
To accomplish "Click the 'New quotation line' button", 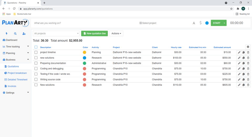I will [x=94, y=33].
